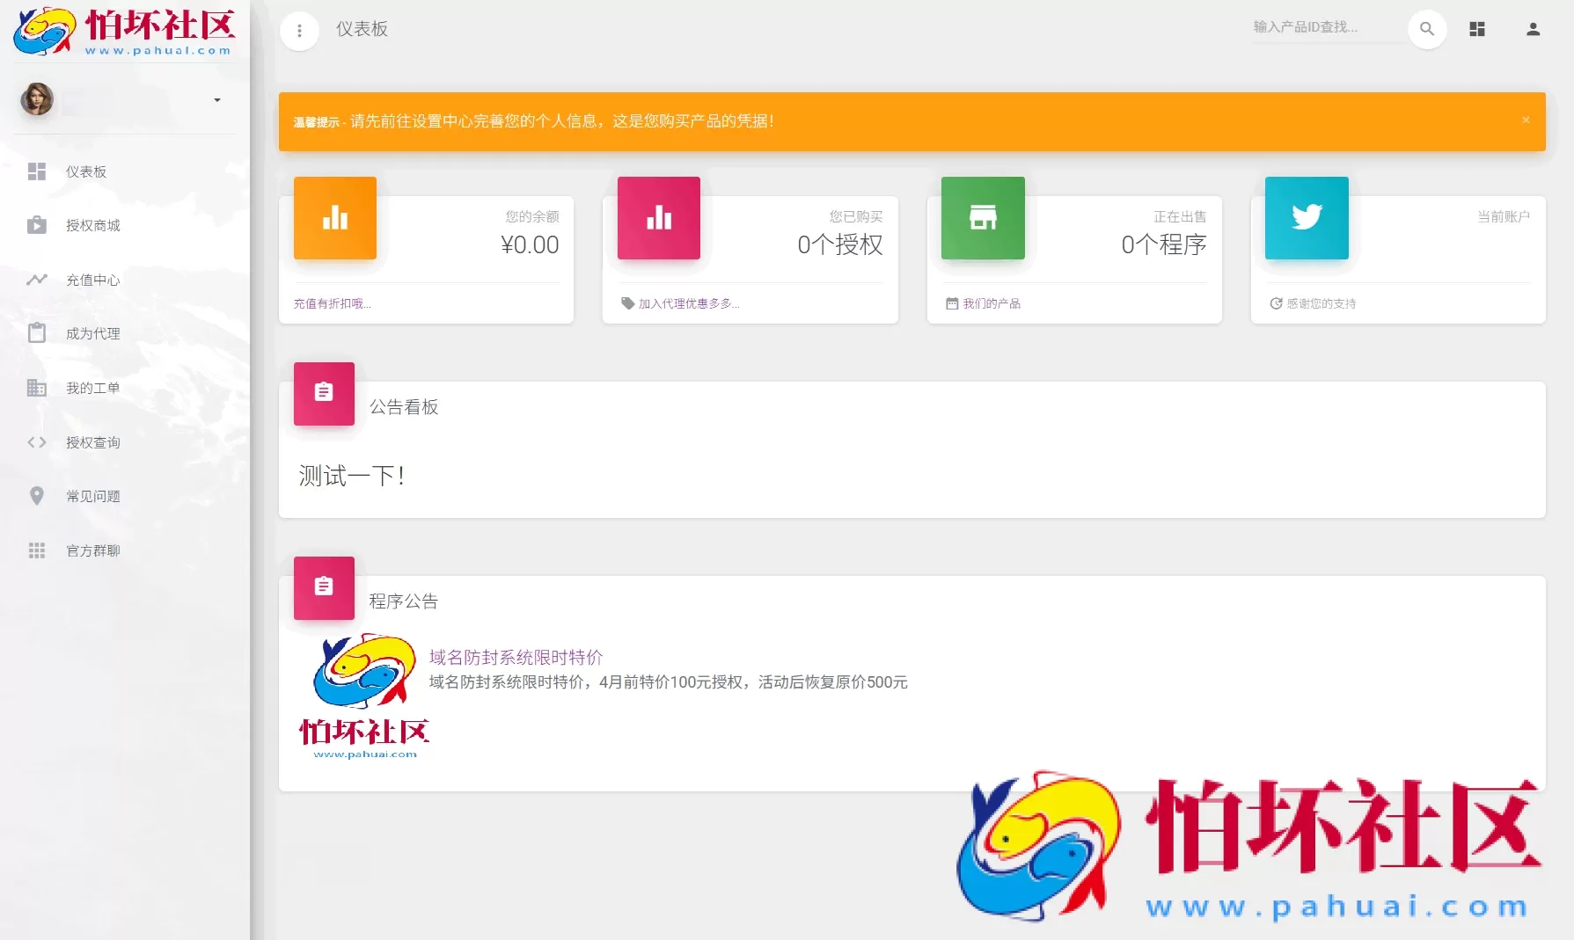The image size is (1574, 940).
Task: Click the user account icon top right
Action: click(x=1533, y=29)
